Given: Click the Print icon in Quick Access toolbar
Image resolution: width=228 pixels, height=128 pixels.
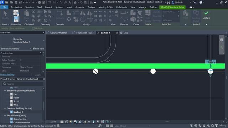Looking at the screenshot, I should coord(40,2).
